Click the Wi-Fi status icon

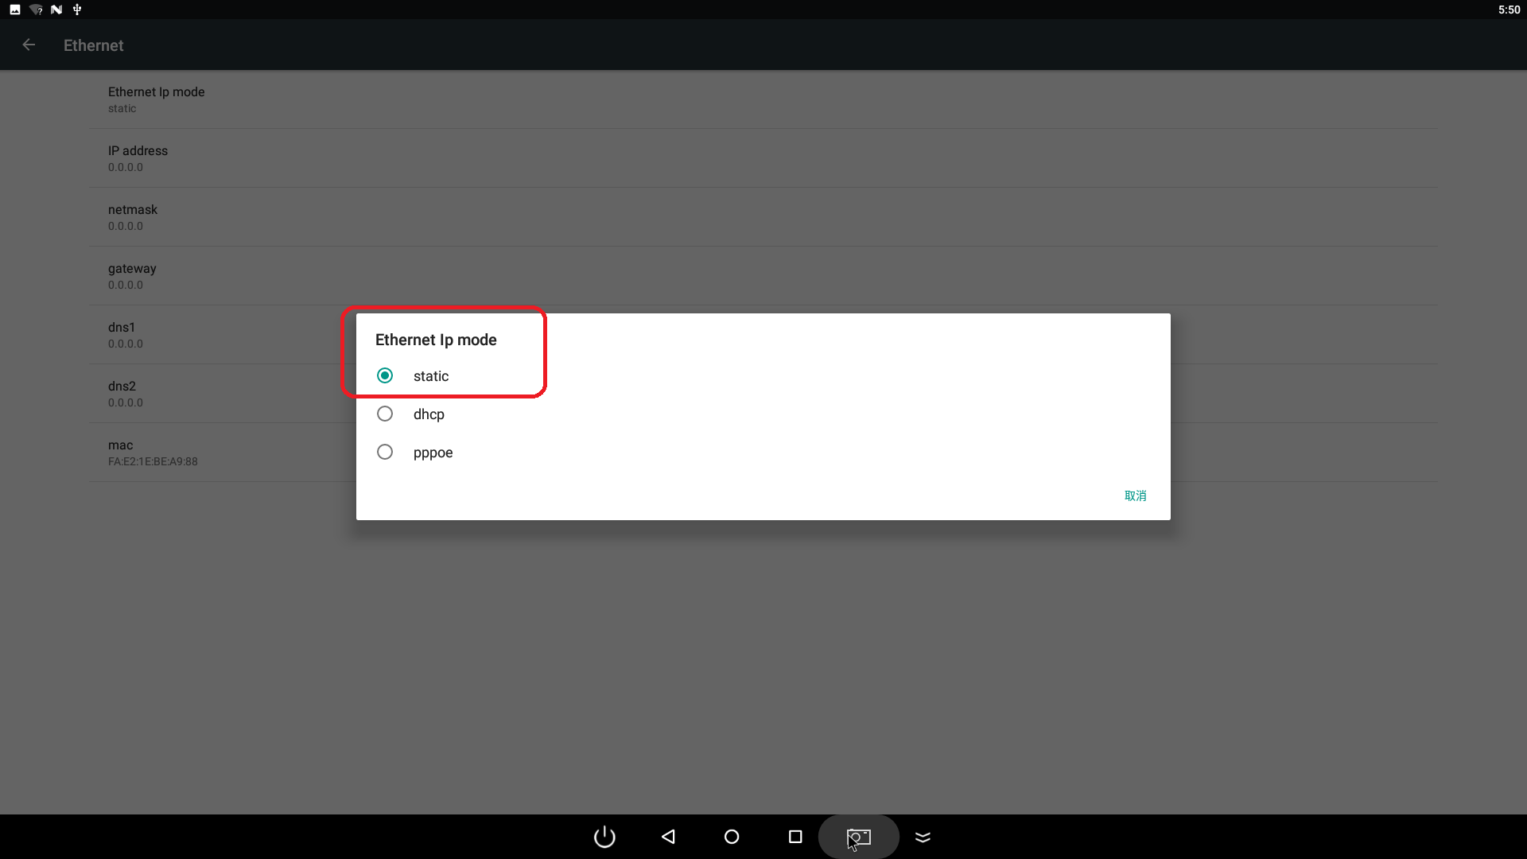point(36,10)
